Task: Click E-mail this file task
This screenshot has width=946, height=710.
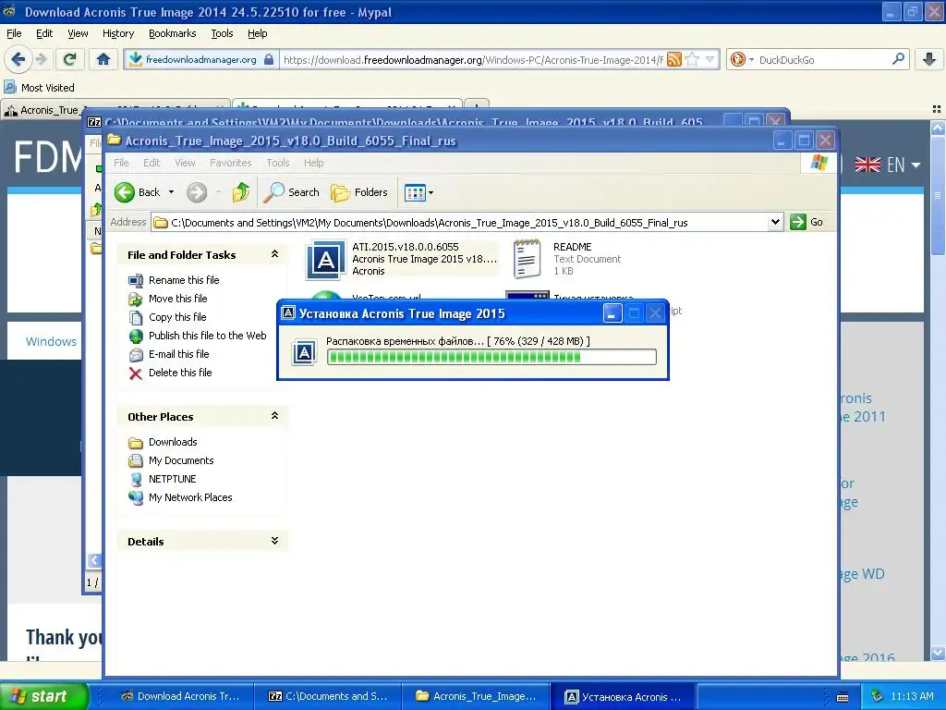Action: (178, 354)
